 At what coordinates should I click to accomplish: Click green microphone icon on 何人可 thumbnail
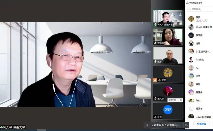[x=155, y=25]
